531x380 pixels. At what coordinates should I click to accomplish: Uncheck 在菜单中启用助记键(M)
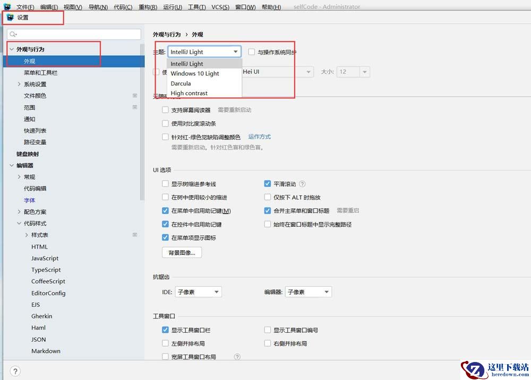coord(165,210)
